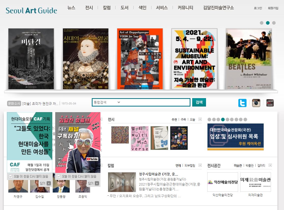Open the colorful dotted painting exhibition thumbnail

120,135
